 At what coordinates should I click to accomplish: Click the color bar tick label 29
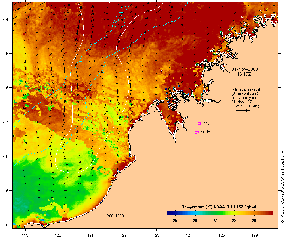(254, 220)
